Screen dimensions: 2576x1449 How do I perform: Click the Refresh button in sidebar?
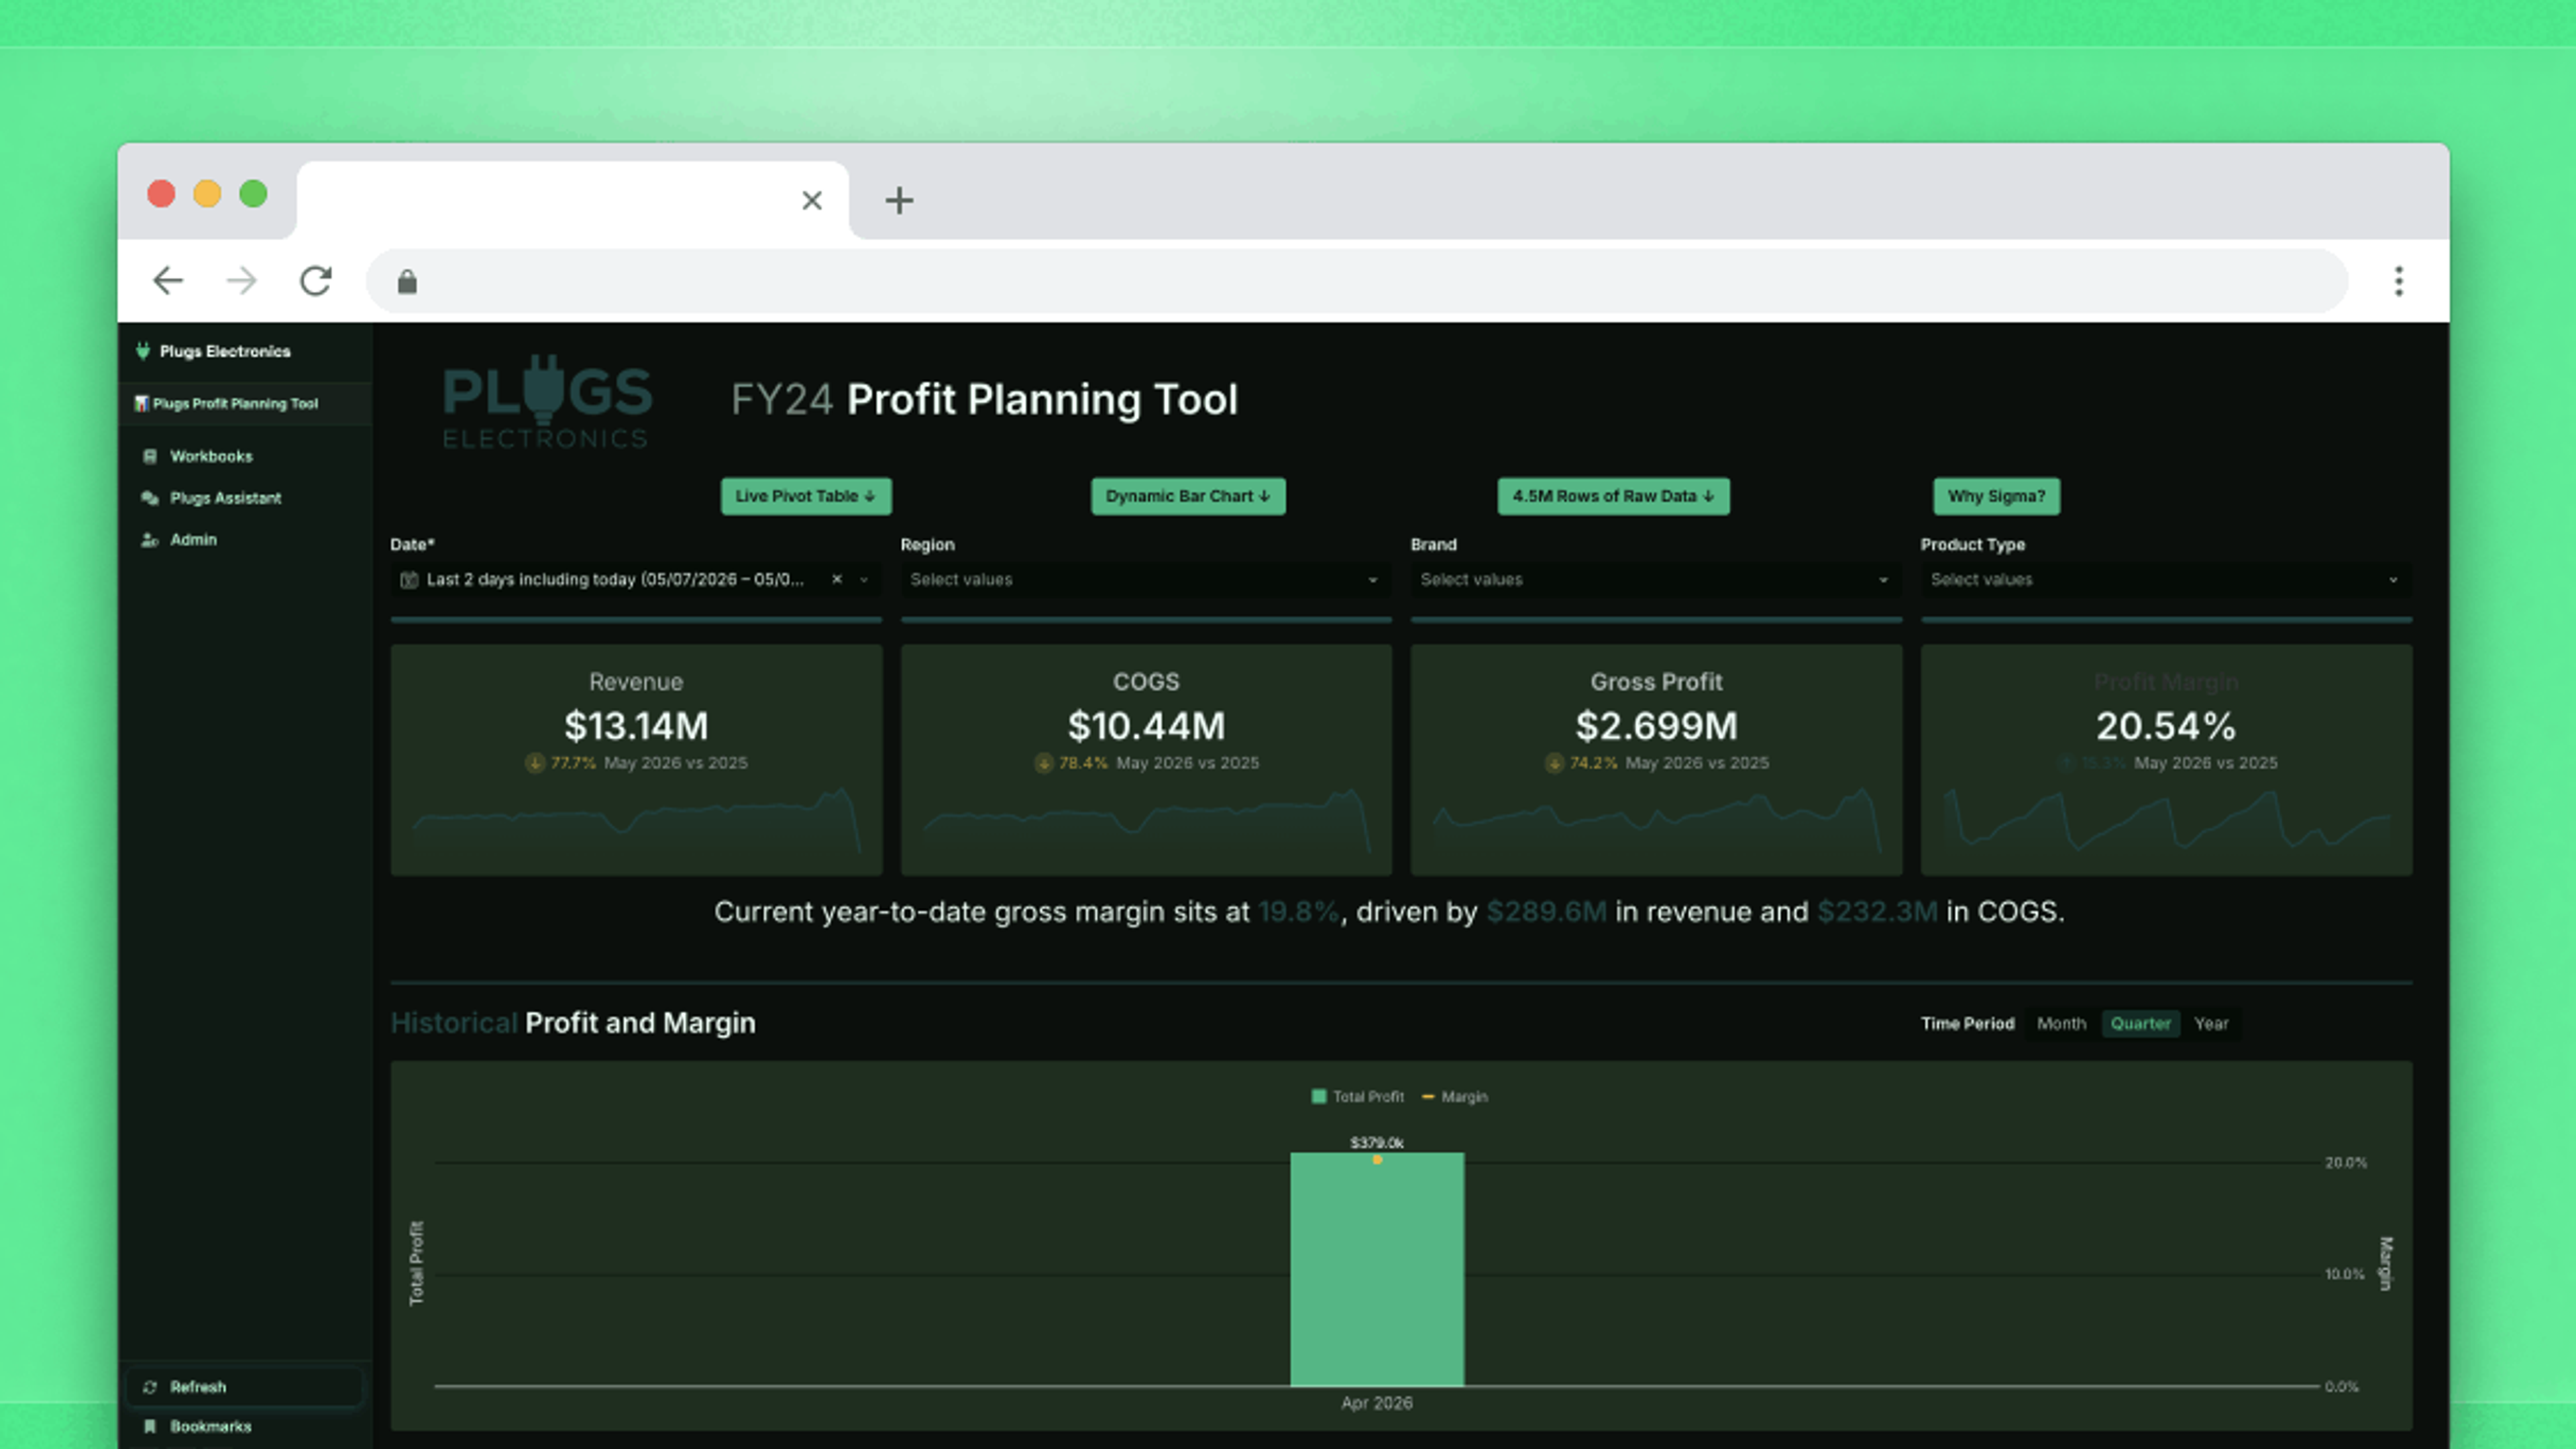click(245, 1387)
